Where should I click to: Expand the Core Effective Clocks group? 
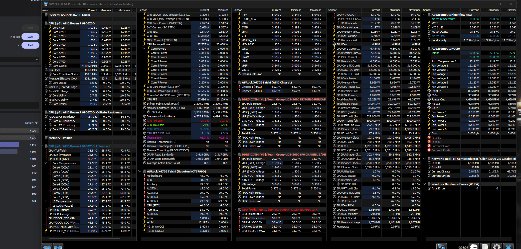pyautogui.click(x=45, y=74)
